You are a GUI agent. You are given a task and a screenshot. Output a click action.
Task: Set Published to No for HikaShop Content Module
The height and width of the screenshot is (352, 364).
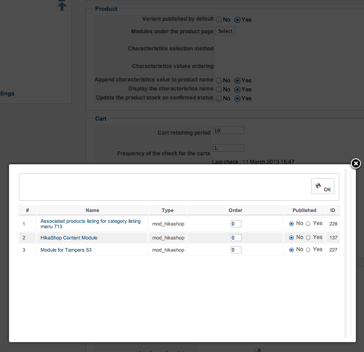[291, 238]
